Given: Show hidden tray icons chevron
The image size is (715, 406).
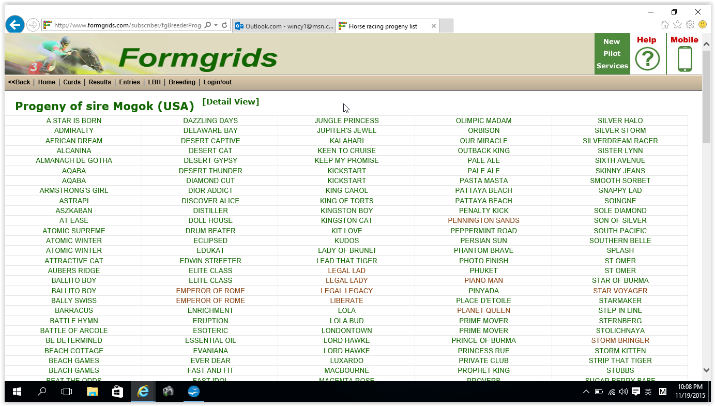Looking at the screenshot, I should click(586, 392).
